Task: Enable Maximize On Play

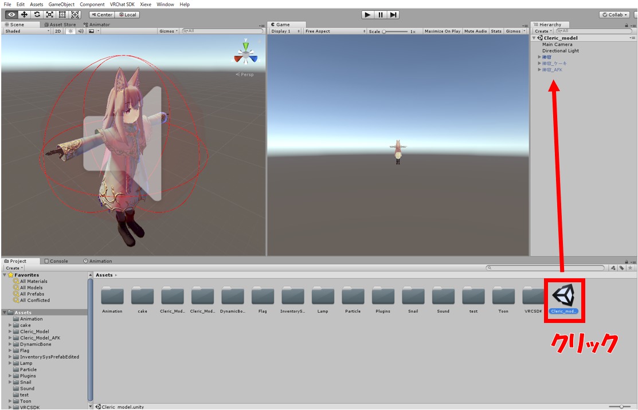Action: (x=442, y=31)
